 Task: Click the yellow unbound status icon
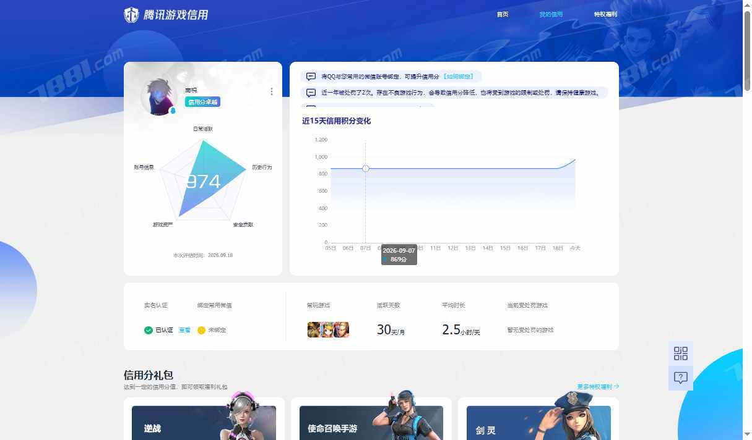coord(201,330)
